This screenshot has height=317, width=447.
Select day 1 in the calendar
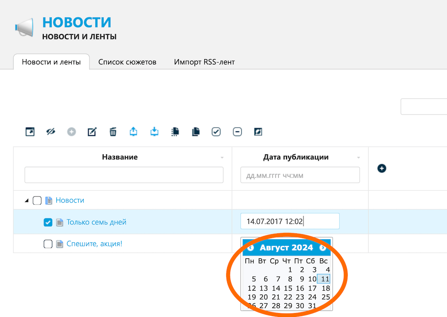290,270
